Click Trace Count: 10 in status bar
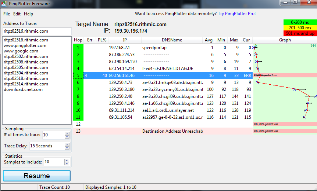 [x=54, y=187]
